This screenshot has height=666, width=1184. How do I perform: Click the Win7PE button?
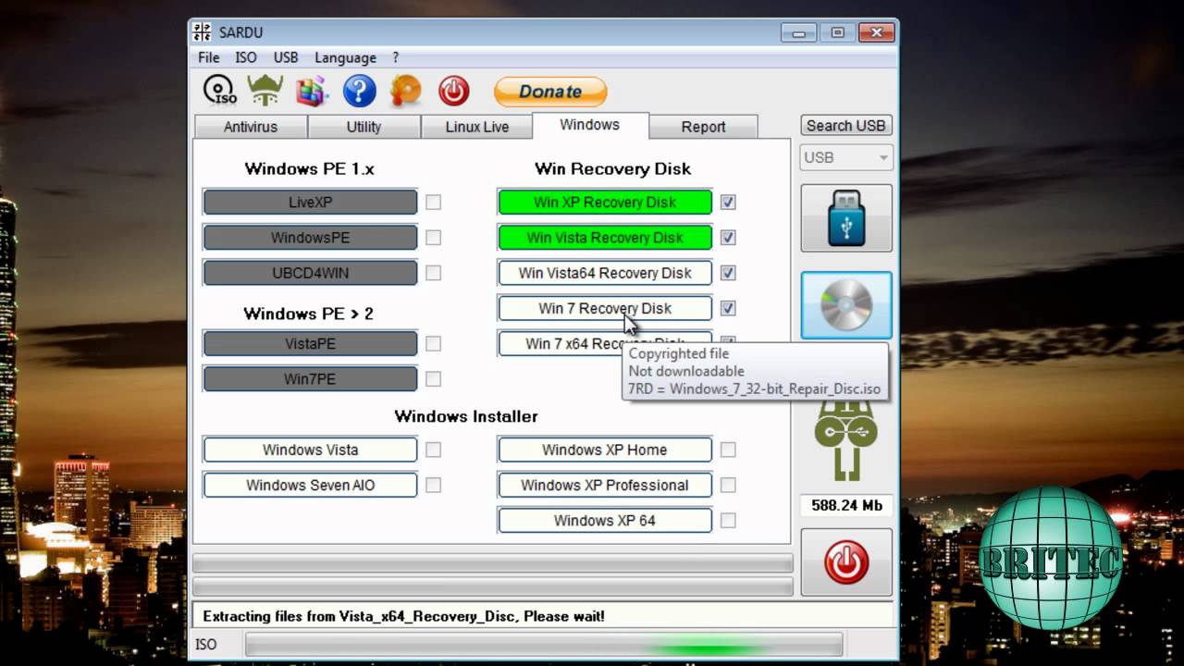tap(310, 379)
